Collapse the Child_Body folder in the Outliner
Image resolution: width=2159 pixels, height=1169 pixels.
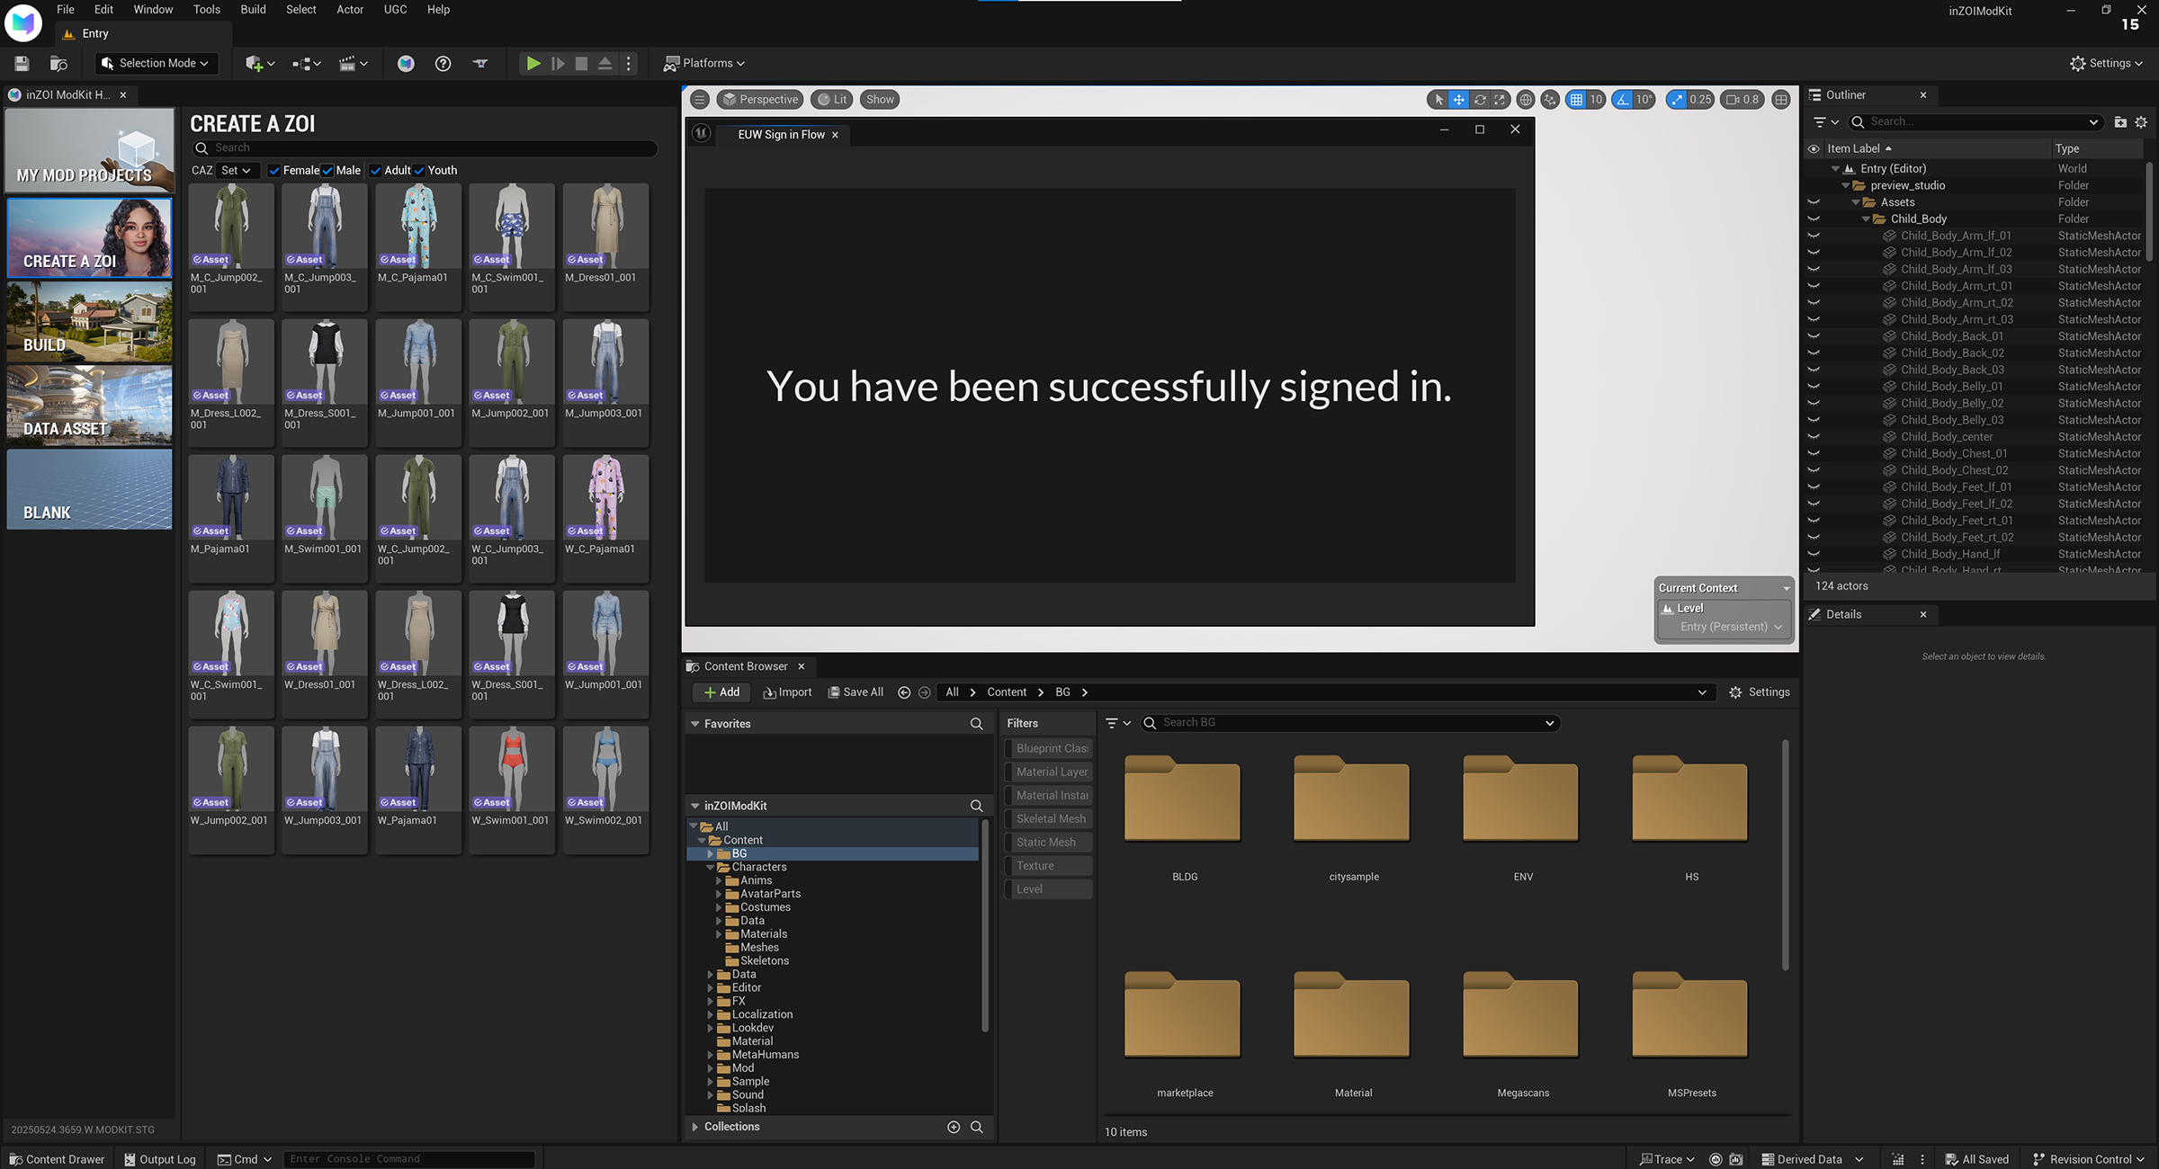coord(1867,219)
